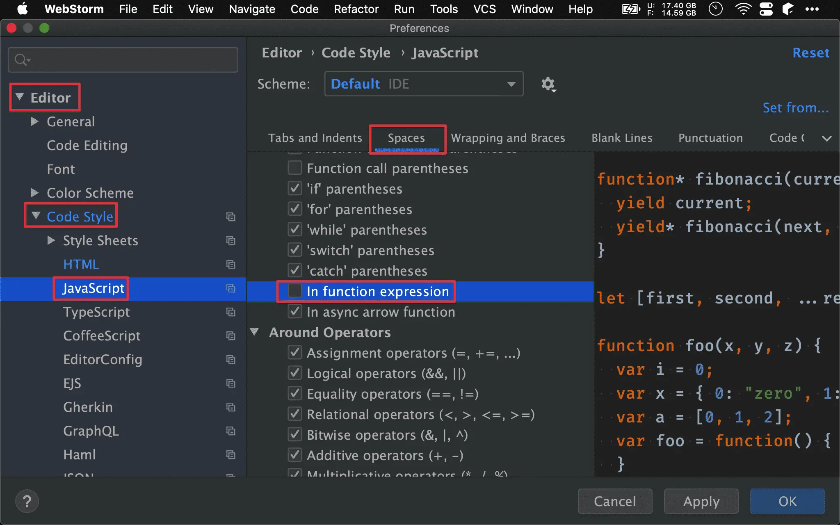840x525 pixels.
Task: Click the copy icon beside EditorConfig
Action: tap(231, 360)
